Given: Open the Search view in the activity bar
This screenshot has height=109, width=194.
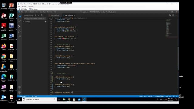Looking at the screenshot, I should pyautogui.click(x=19, y=21).
